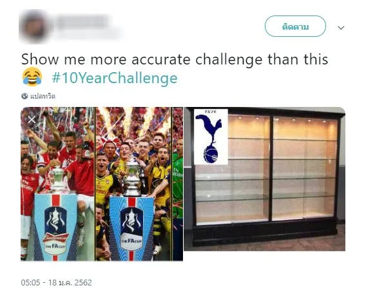Open the yellow-kit Arsenal celebration photo
This screenshot has height=288, width=366.
[134, 184]
